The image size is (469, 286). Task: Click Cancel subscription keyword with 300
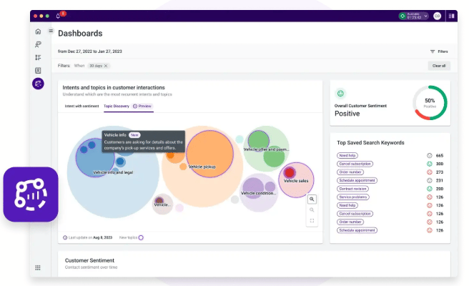pyautogui.click(x=355, y=164)
